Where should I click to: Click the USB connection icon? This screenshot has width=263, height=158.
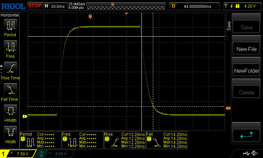point(246,153)
